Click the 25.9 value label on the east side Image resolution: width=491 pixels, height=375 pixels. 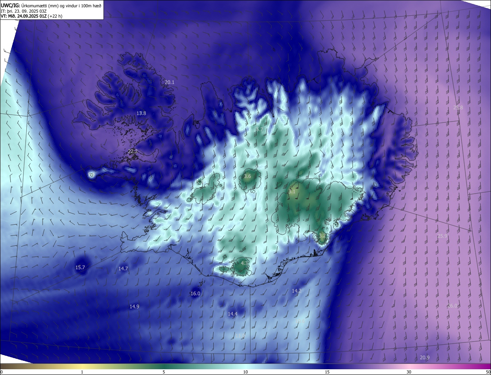tap(442, 236)
